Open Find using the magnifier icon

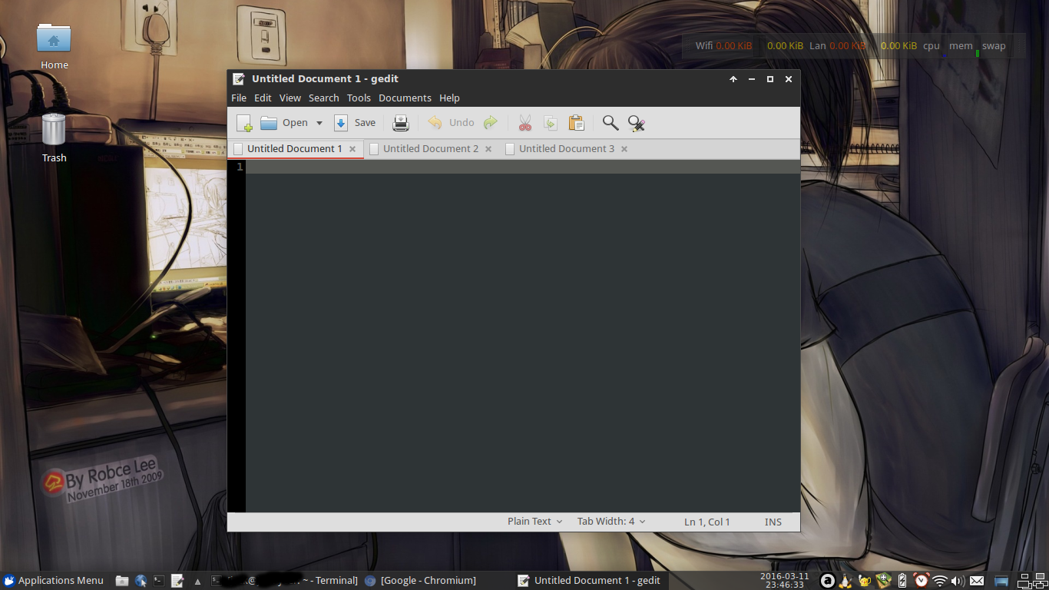(x=610, y=122)
